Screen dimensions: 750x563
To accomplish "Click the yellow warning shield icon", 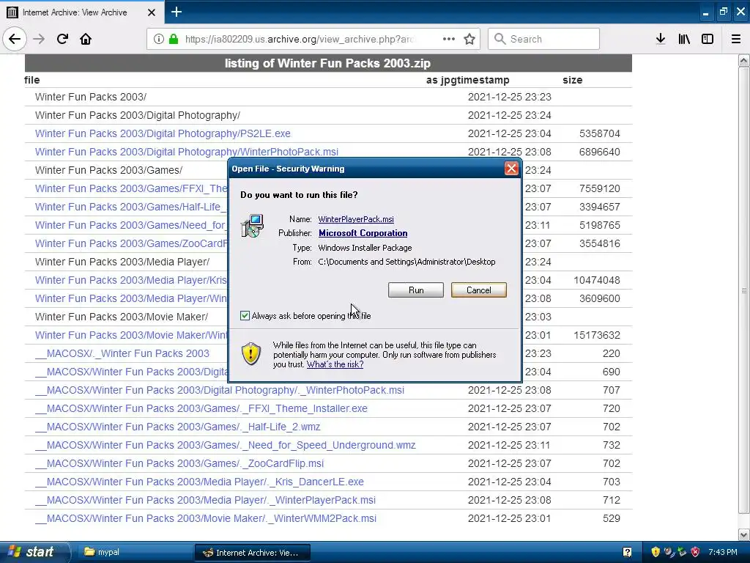I will coord(251,354).
